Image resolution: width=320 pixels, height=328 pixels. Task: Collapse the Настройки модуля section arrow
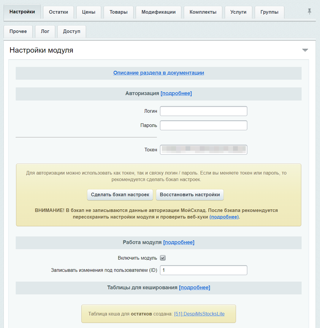pos(305,50)
